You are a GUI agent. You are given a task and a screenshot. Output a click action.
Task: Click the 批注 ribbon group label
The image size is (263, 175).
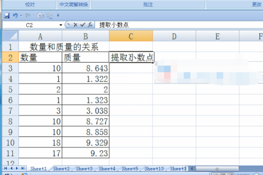(148, 4)
